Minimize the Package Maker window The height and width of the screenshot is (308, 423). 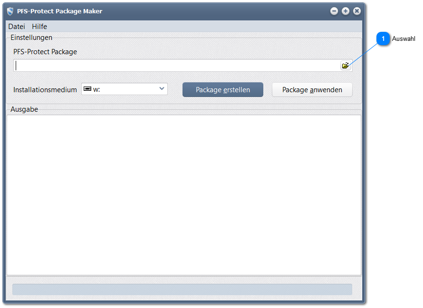(334, 11)
